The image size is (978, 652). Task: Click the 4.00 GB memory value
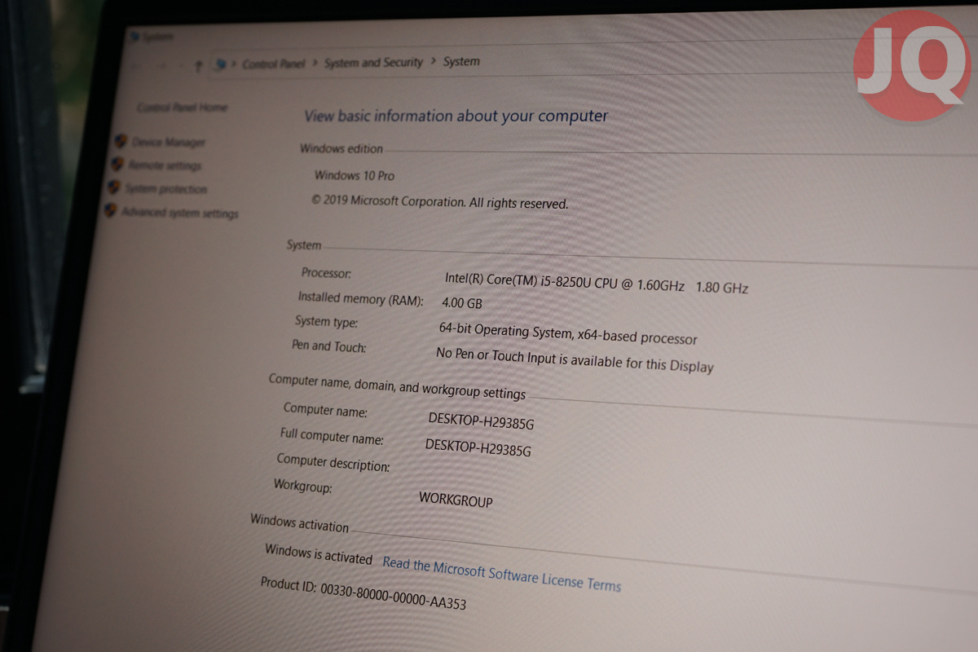pos(462,303)
